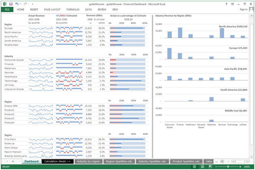Image resolution: width=255 pixels, height=170 pixels.
Task: Switch to Product Sparkline calc sheet
Action: [x=186, y=161]
